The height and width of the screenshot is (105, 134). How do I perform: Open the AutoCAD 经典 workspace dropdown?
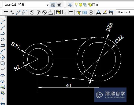[x=27, y=5]
